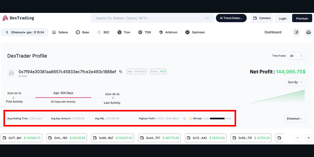Select the Ethereum network tab
Viewport: 314px width, 157px height.
(x=24, y=32)
